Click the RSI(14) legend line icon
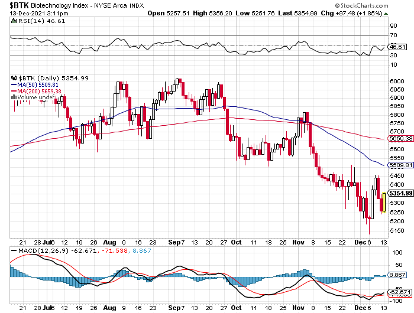 (x=14, y=21)
